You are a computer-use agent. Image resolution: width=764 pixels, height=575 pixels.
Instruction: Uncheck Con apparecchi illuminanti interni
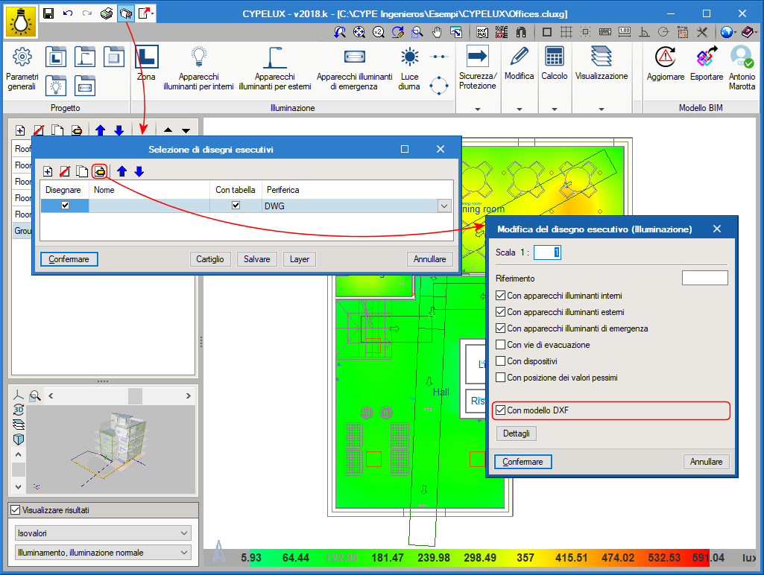500,296
